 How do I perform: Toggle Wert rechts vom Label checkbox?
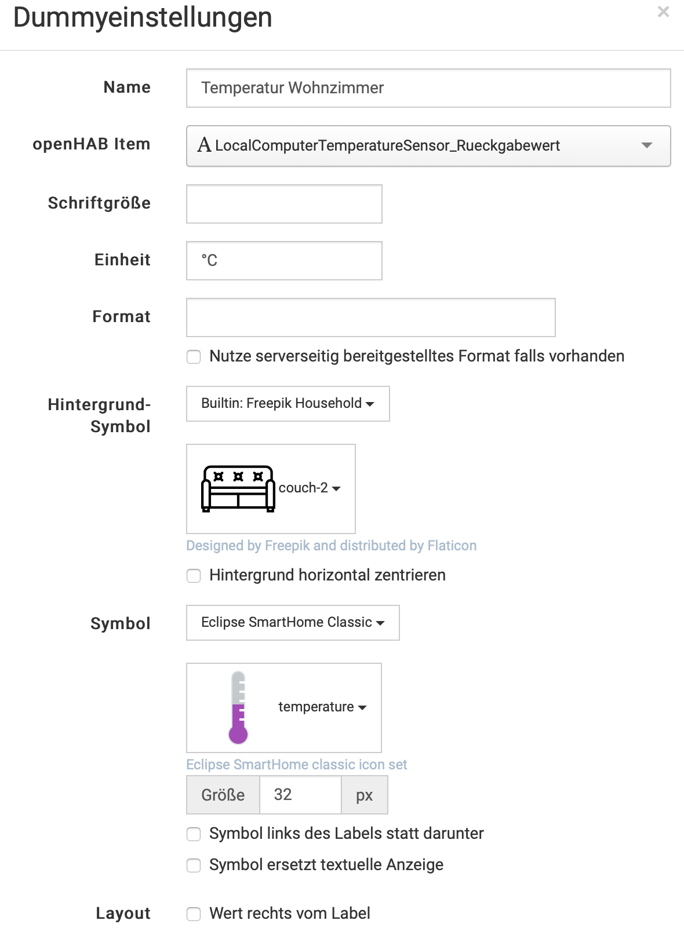pos(194,914)
